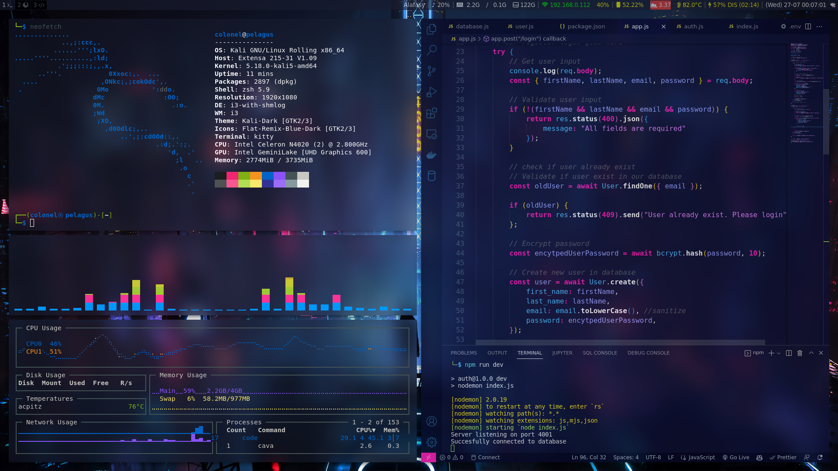This screenshot has width=838, height=471.
Task: Enable Go Live server from the status bar
Action: pos(736,457)
